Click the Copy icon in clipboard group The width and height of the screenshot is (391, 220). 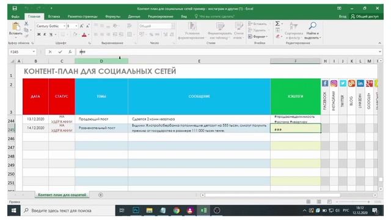pos(26,30)
